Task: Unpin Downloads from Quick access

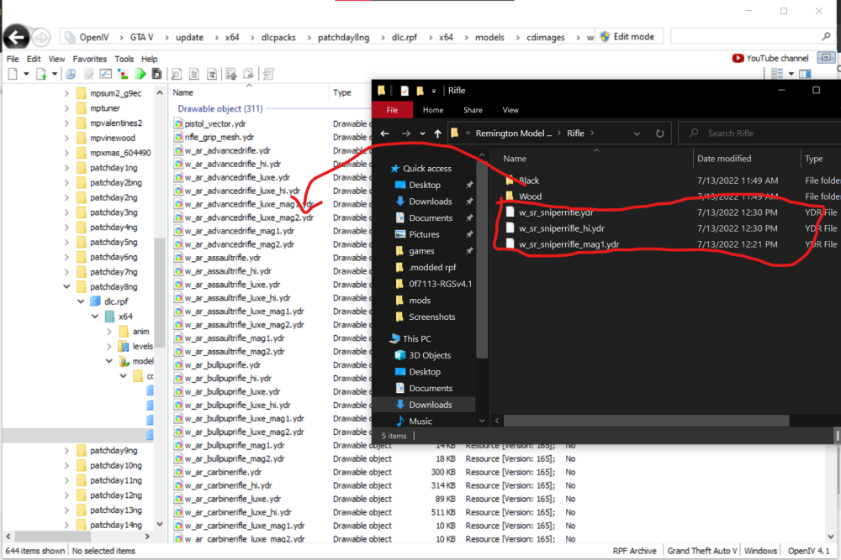Action: pos(469,201)
